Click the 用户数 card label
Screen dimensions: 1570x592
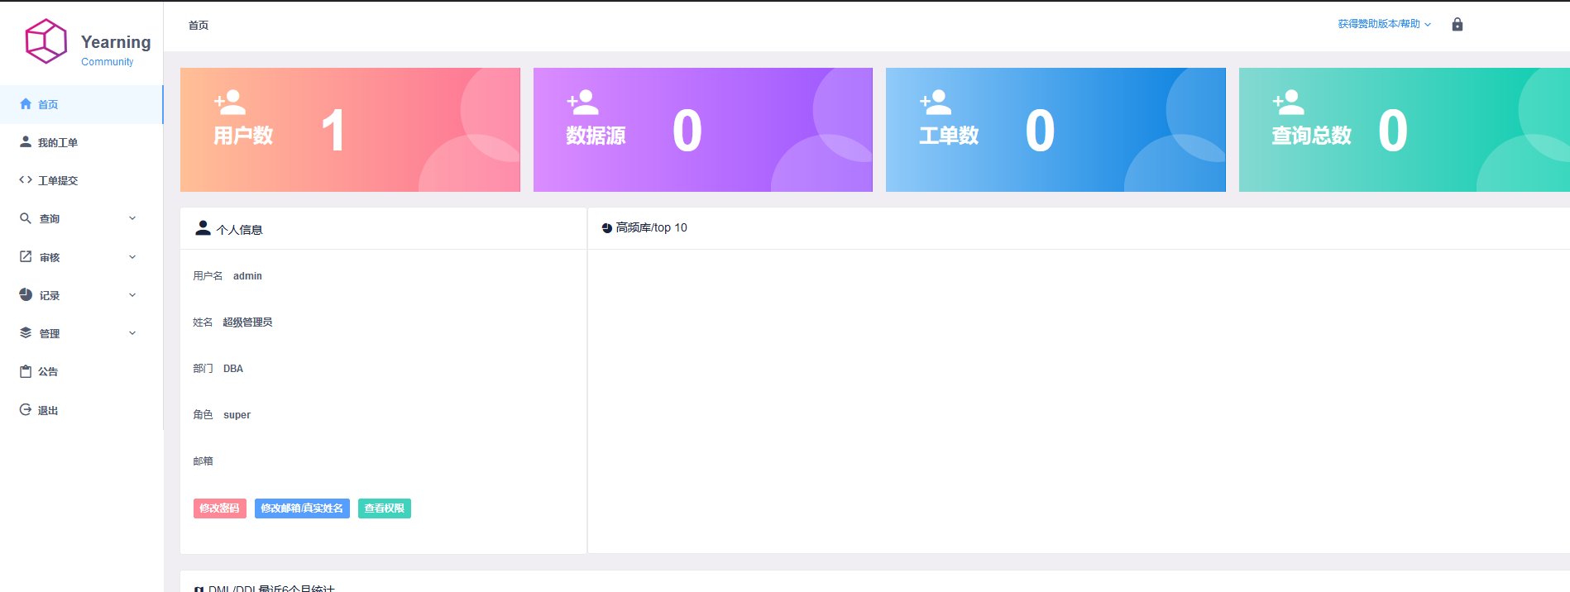point(243,136)
